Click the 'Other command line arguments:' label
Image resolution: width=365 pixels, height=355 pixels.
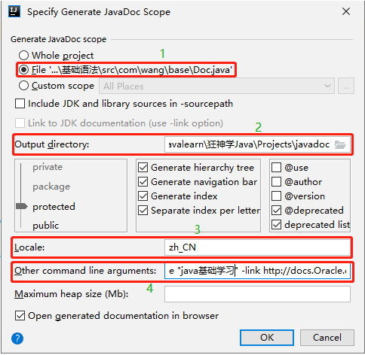click(x=85, y=271)
